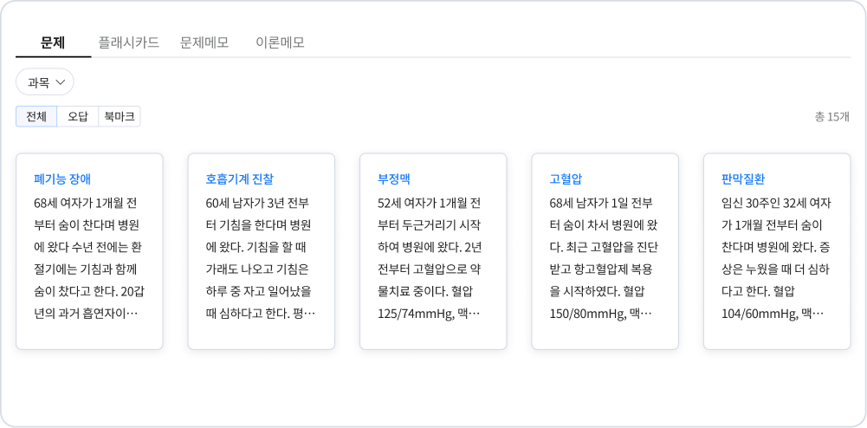This screenshot has height=428, width=867.
Task: Click the text beginning 68세 남자가 1일 전부
Action: 605,258
